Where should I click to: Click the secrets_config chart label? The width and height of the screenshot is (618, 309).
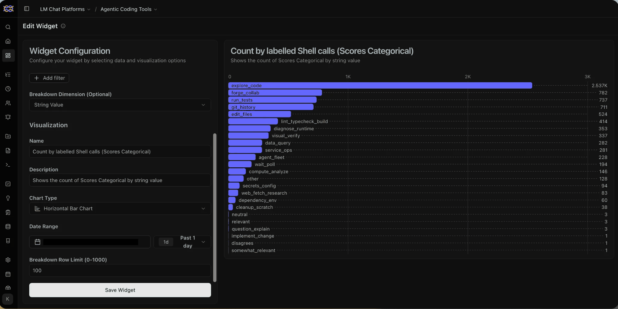tap(259, 186)
